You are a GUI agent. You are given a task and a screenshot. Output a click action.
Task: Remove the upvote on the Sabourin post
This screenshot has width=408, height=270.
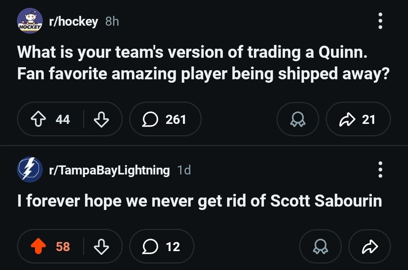(38, 246)
